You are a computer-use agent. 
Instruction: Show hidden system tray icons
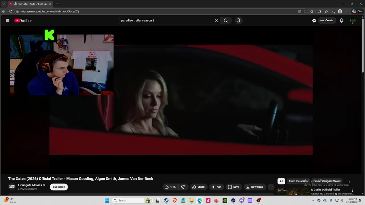pos(313,200)
